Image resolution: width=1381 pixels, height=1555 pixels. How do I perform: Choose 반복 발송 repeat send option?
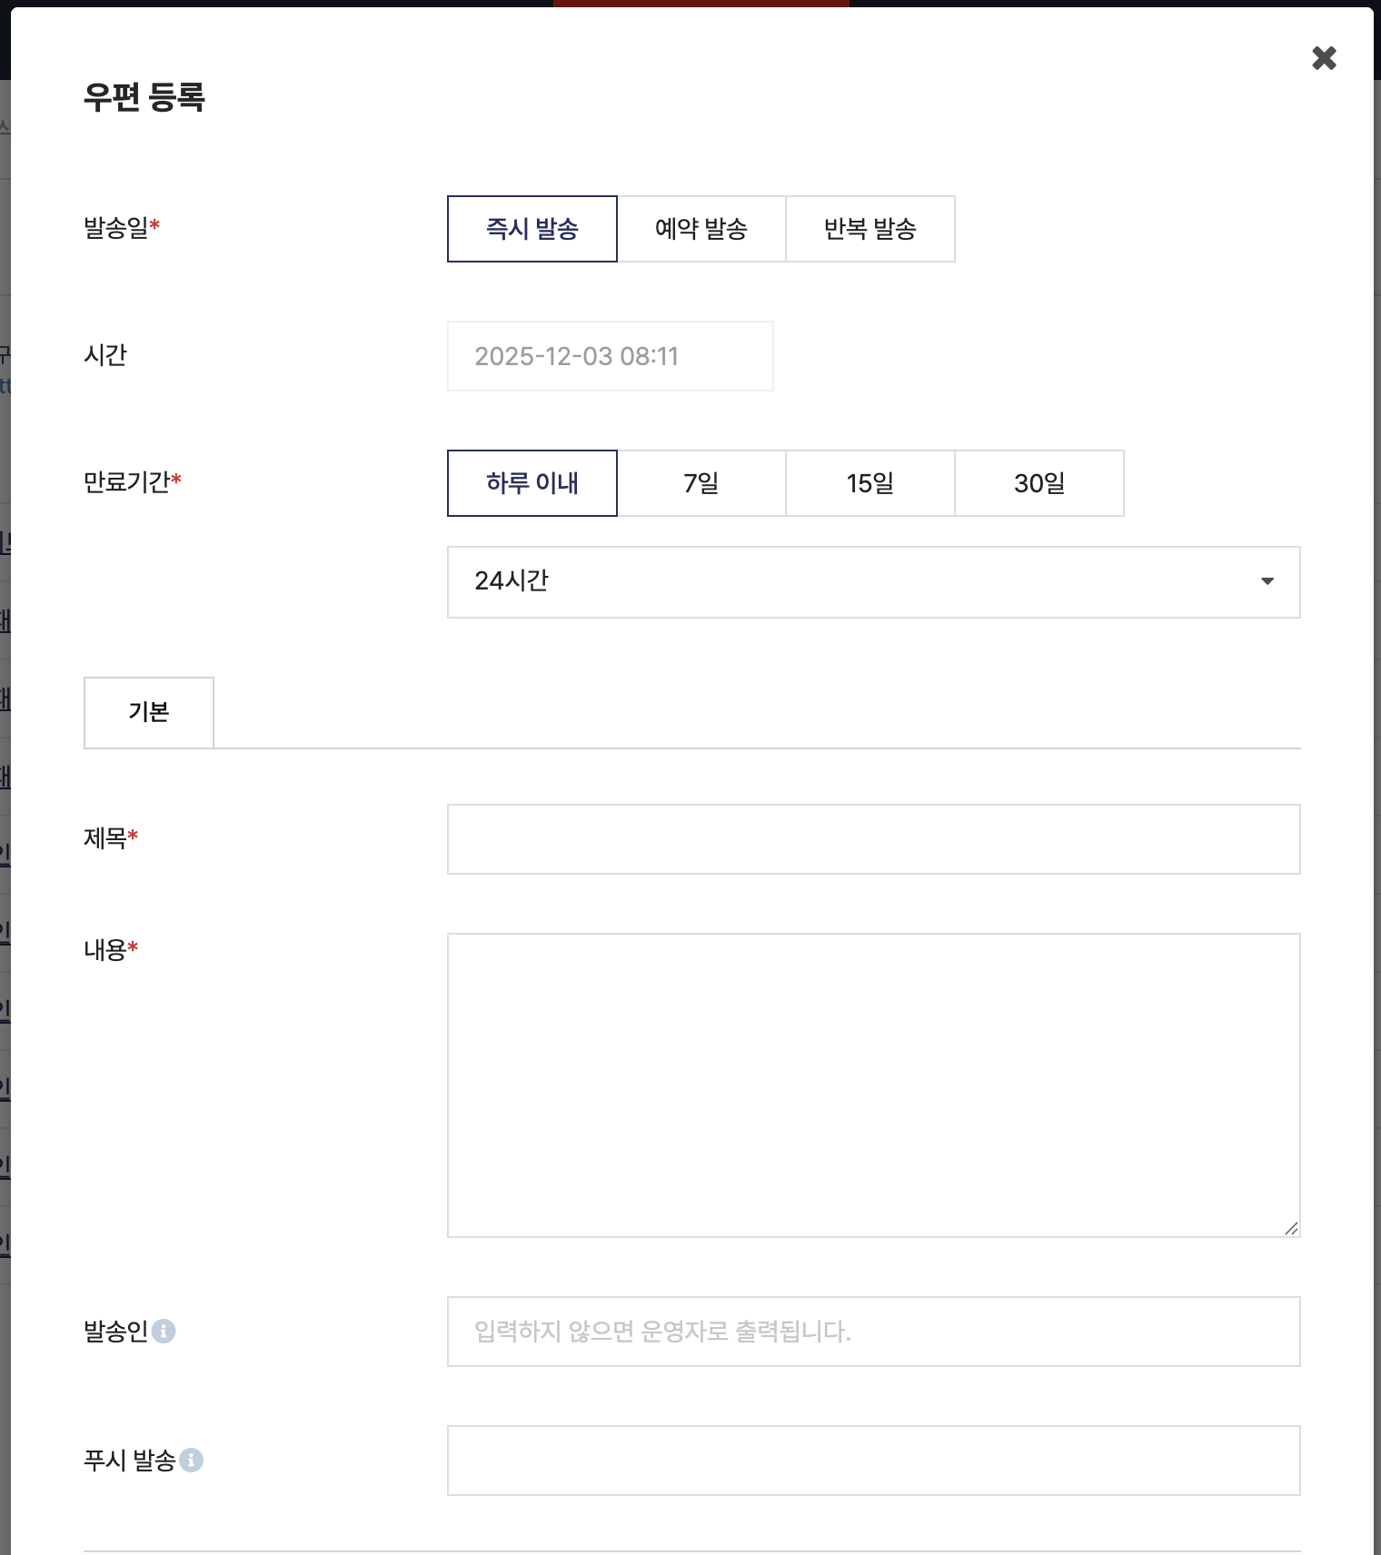pyautogui.click(x=869, y=229)
